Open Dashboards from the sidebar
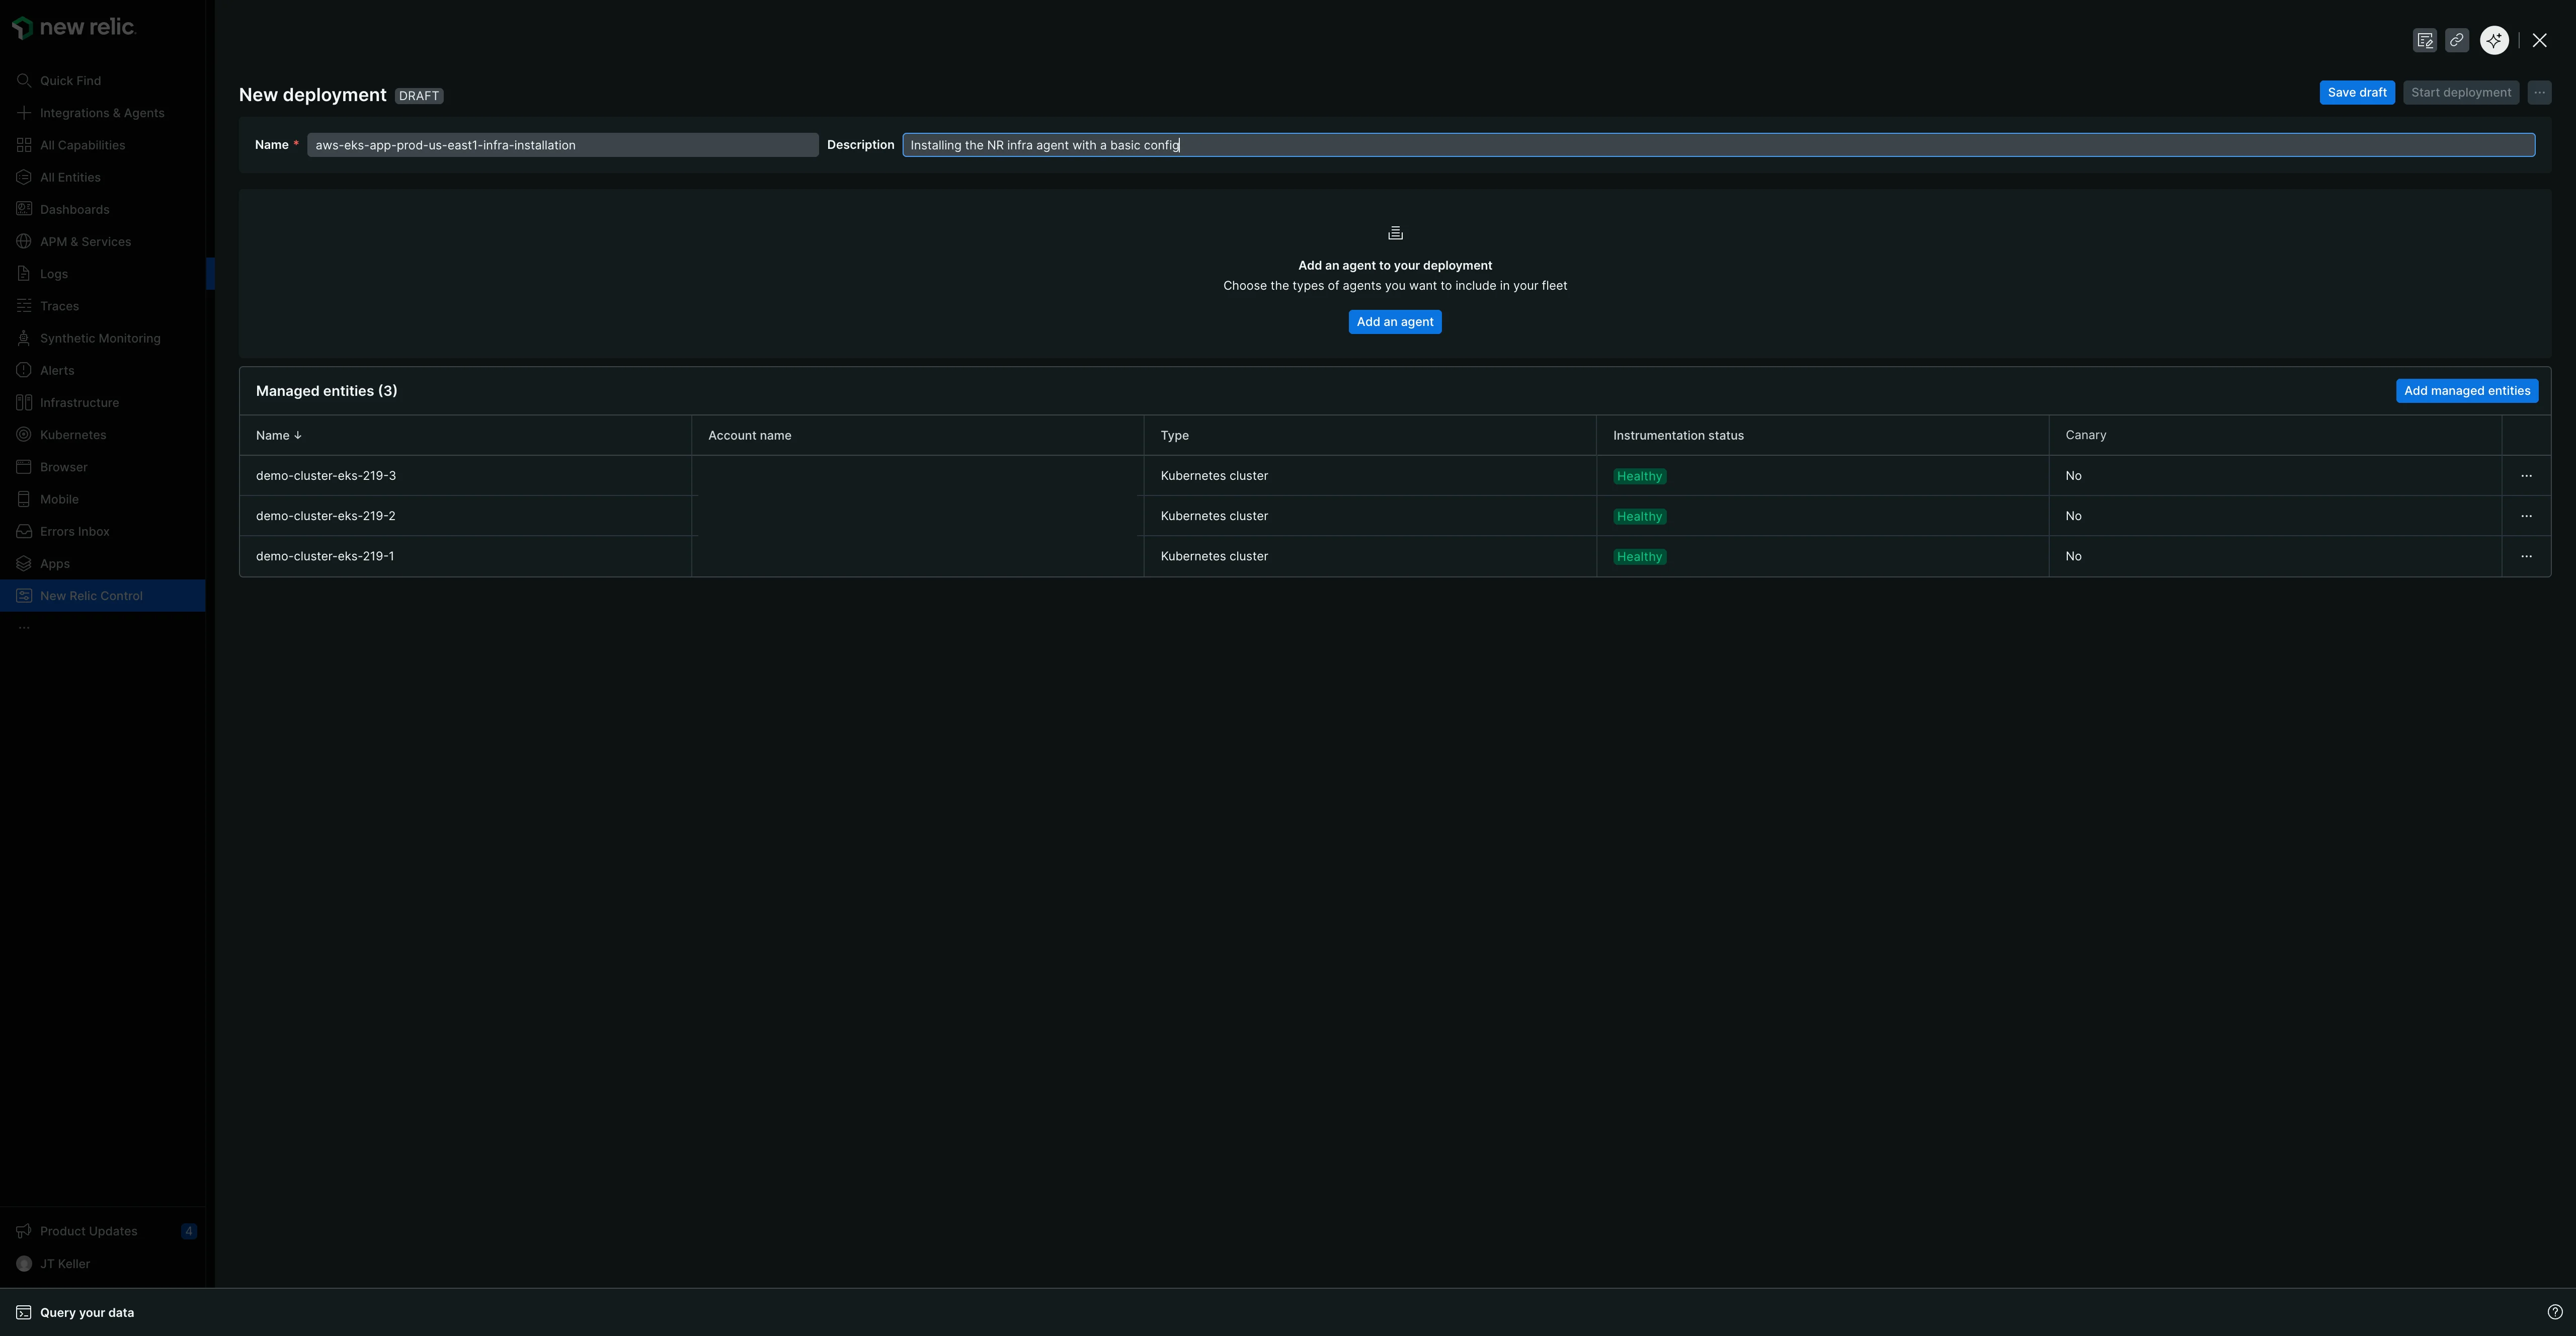This screenshot has height=1336, width=2576. (74, 209)
